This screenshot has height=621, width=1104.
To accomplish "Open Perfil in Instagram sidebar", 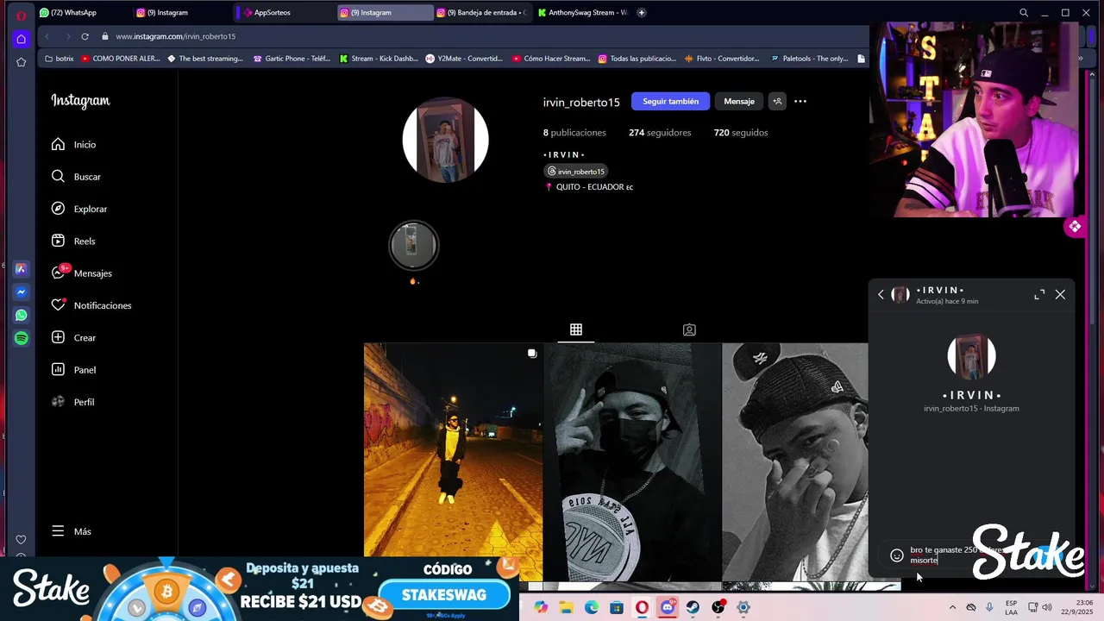I will [x=73, y=402].
